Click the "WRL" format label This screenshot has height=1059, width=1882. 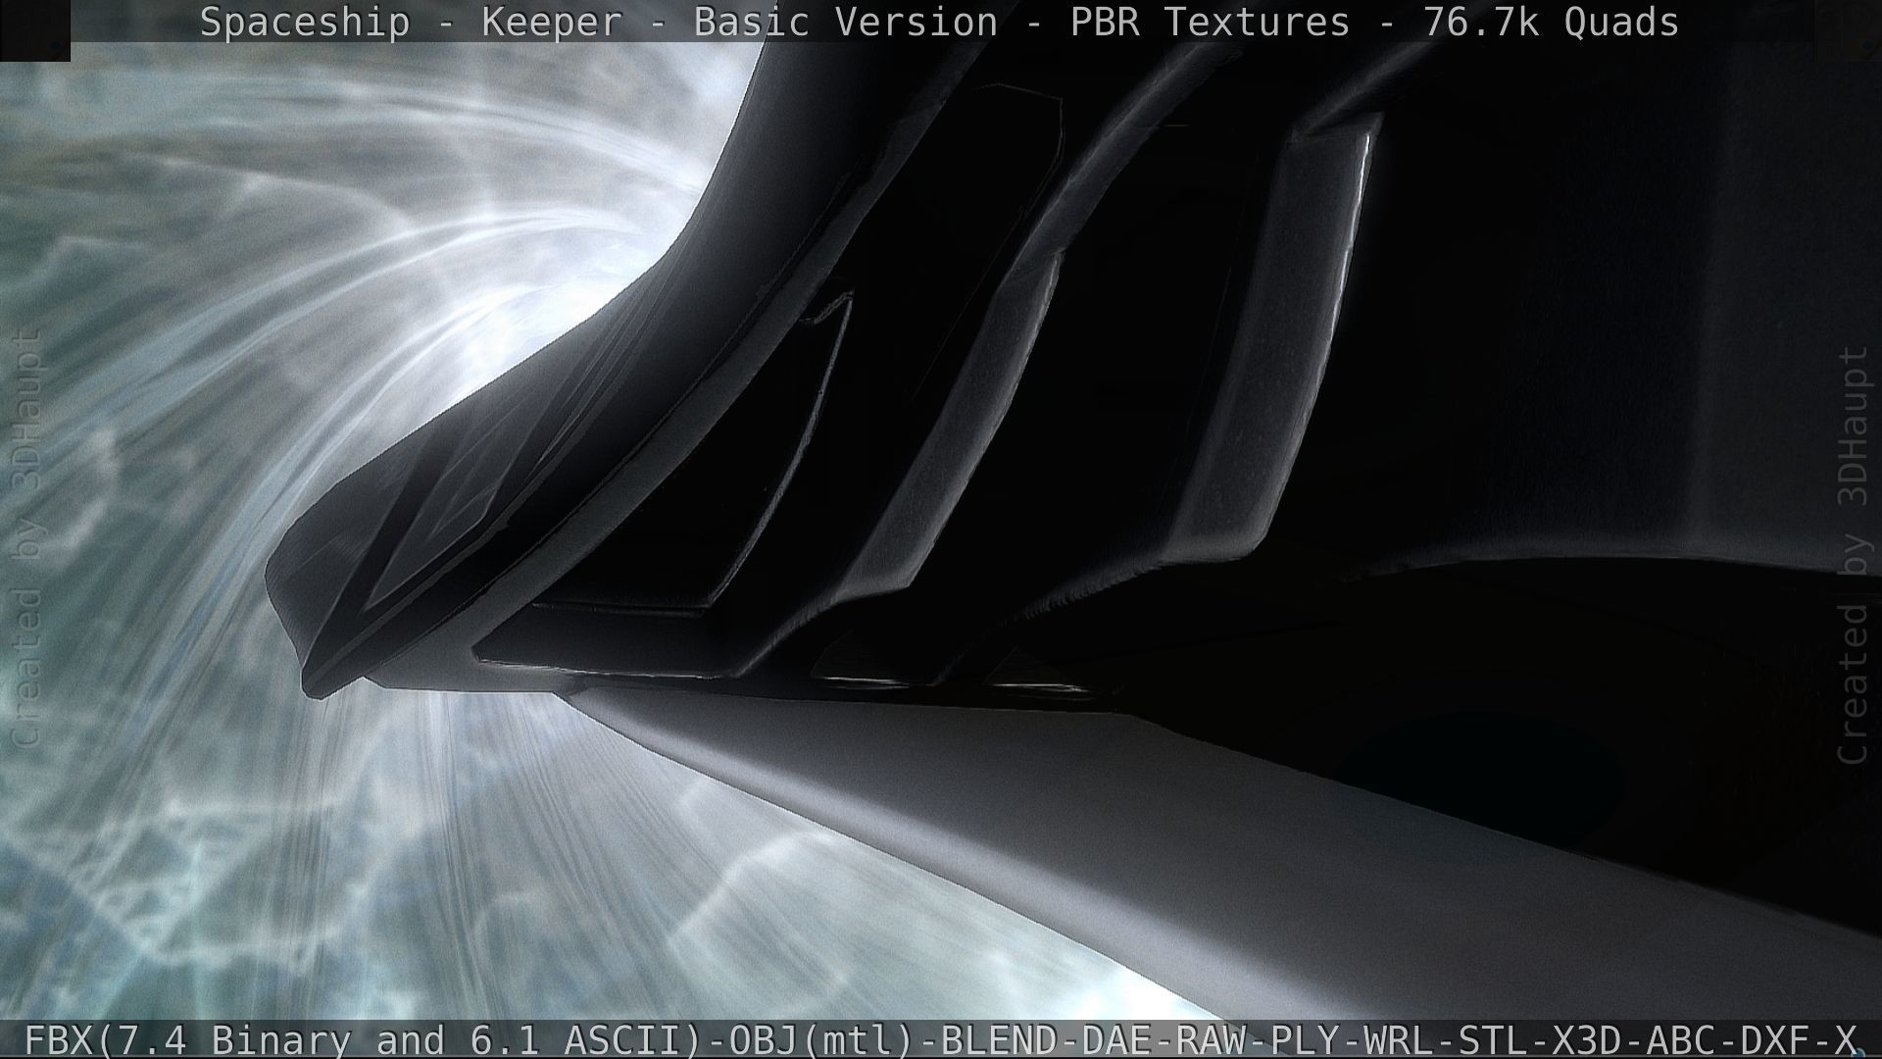(1401, 1039)
